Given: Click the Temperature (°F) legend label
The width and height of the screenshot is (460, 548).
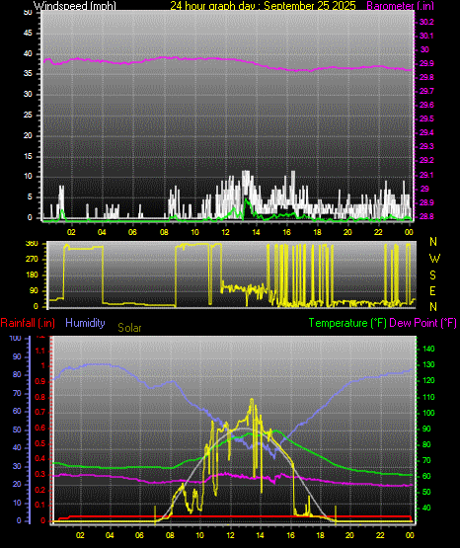Looking at the screenshot, I should [x=347, y=323].
